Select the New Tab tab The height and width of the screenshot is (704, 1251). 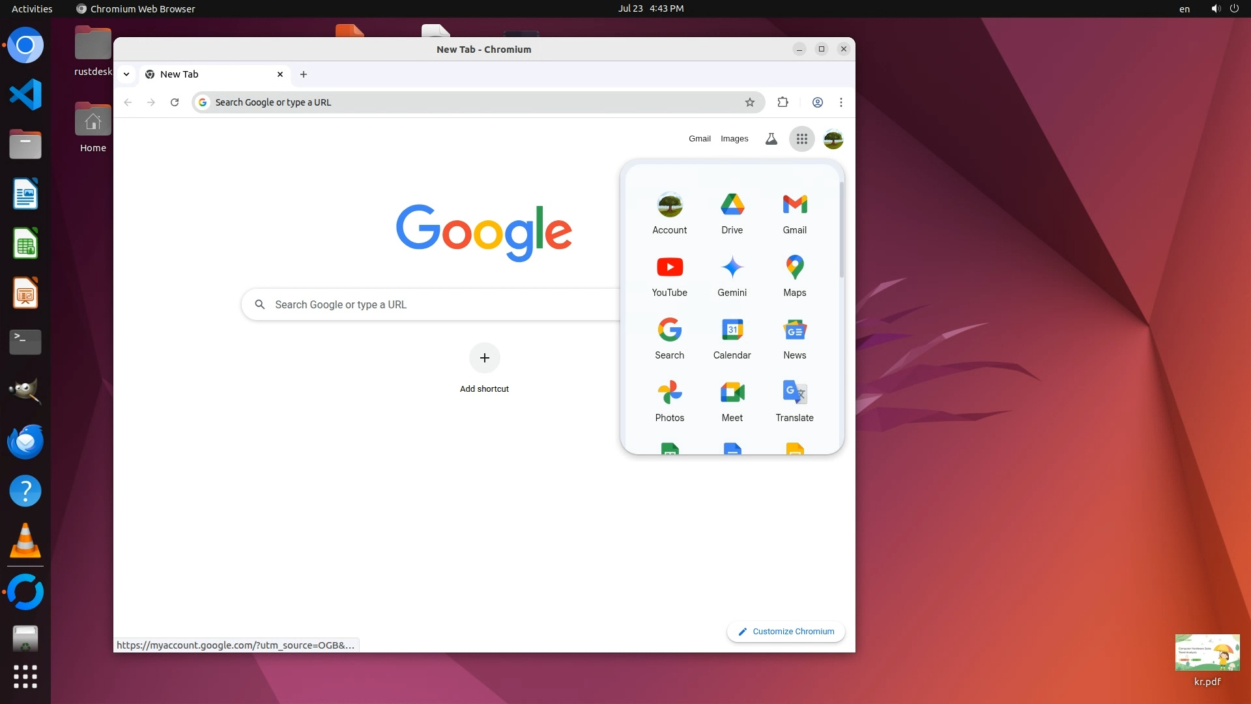pos(208,74)
